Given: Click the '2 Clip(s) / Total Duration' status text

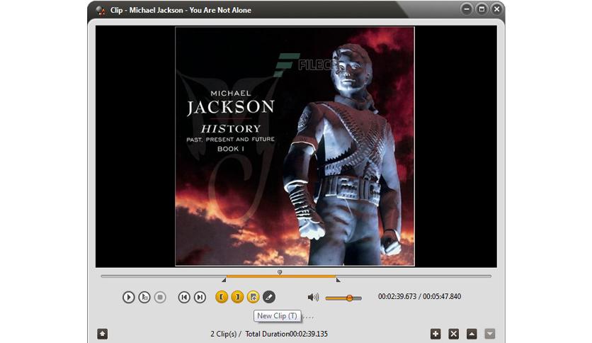Looking at the screenshot, I should (x=269, y=334).
